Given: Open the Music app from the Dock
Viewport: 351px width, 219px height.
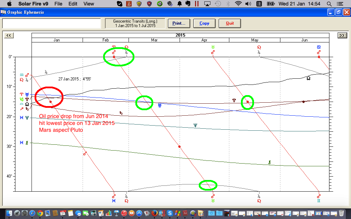Looking at the screenshot, I should click(124, 213).
